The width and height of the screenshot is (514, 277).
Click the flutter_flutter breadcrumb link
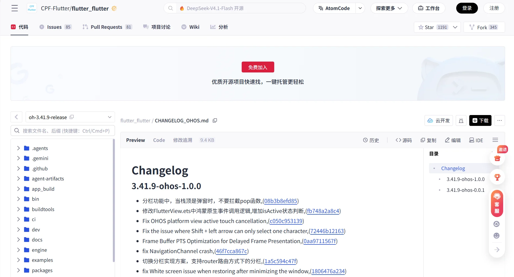135,120
